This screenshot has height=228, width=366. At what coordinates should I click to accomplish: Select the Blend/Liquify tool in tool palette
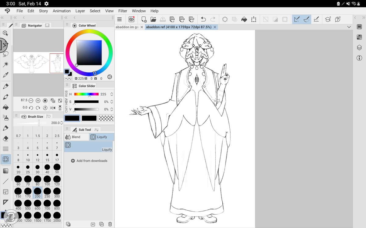click(5, 159)
